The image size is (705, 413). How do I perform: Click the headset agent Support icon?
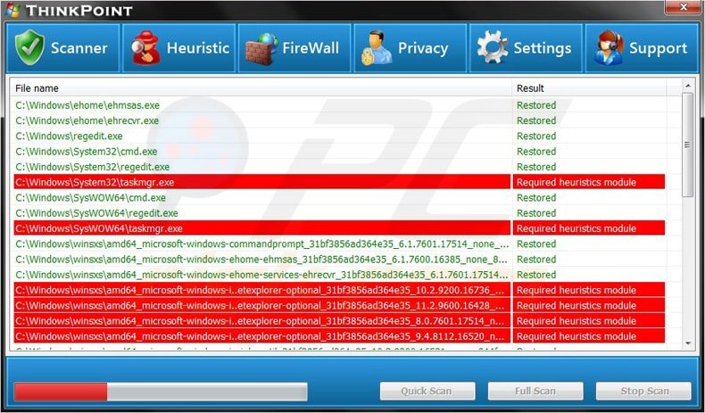(609, 48)
